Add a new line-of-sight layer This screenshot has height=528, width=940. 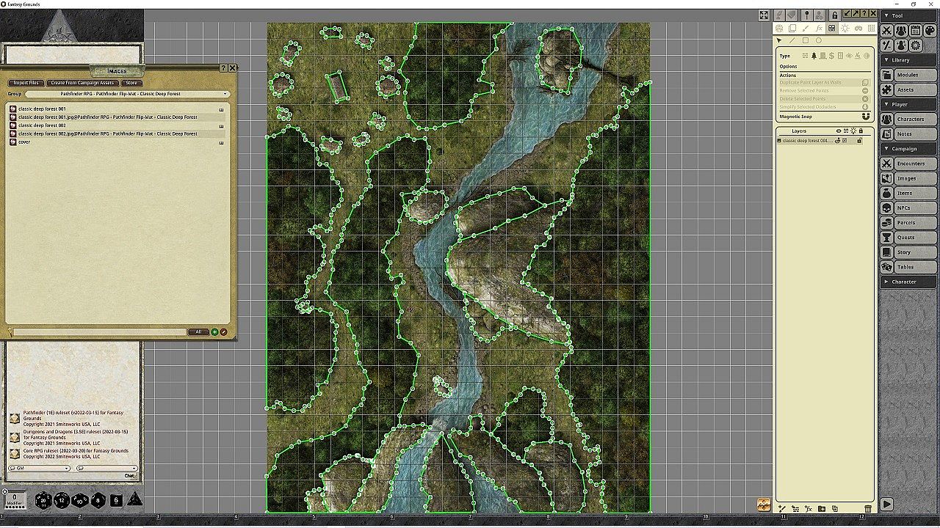tap(795, 509)
